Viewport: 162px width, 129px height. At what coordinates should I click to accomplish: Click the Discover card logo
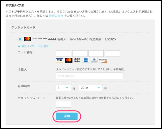103,60
